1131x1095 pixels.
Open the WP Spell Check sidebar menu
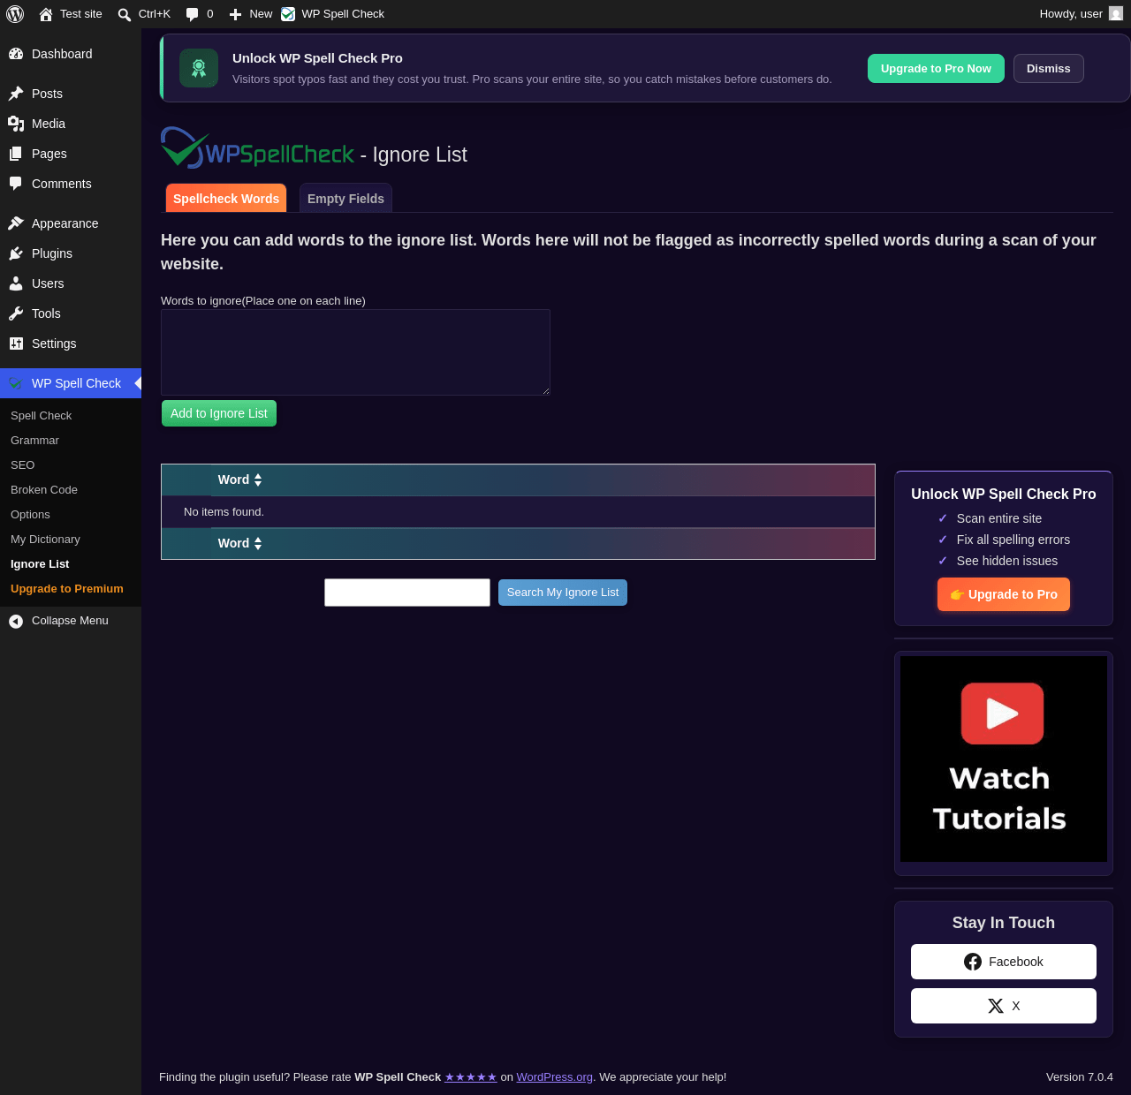click(x=71, y=383)
